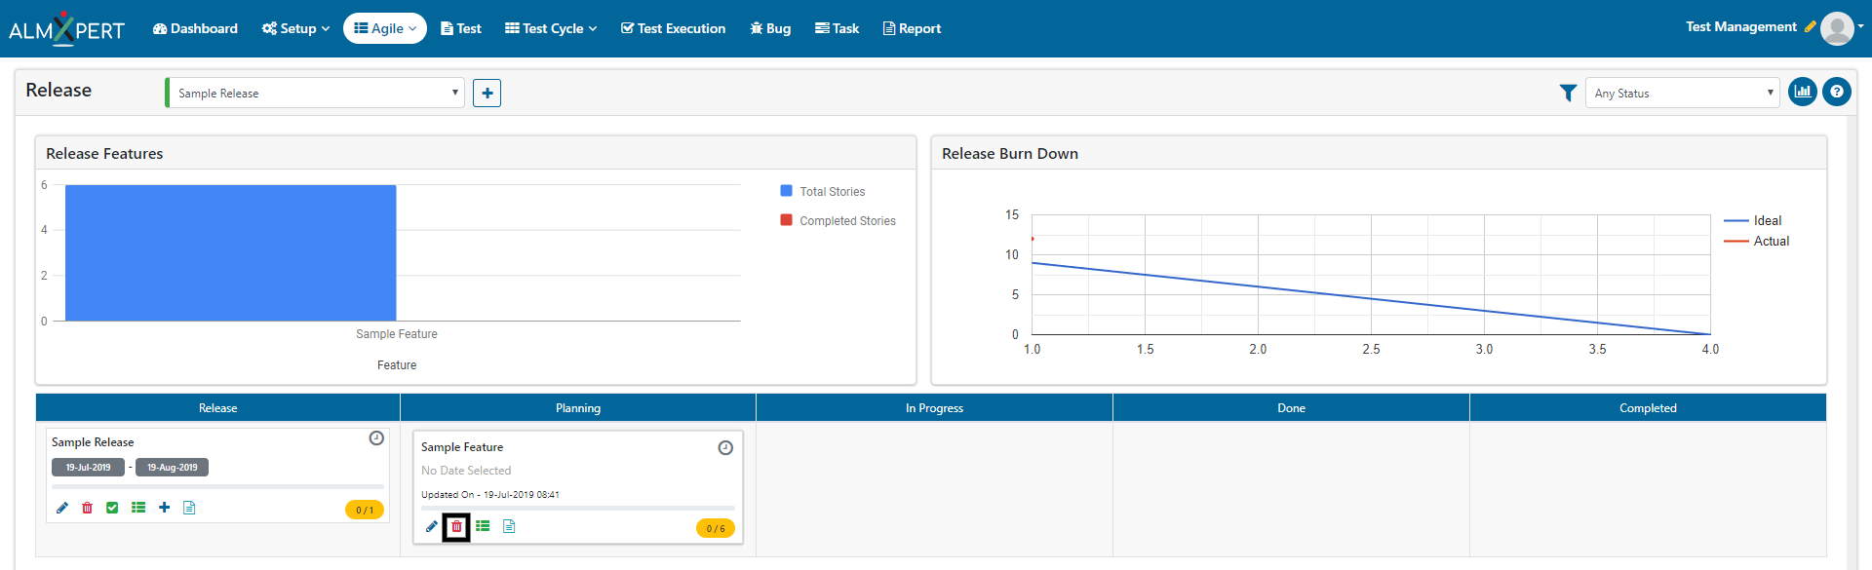Open the user avatar menu
This screenshot has width=1872, height=570.
1838,28
